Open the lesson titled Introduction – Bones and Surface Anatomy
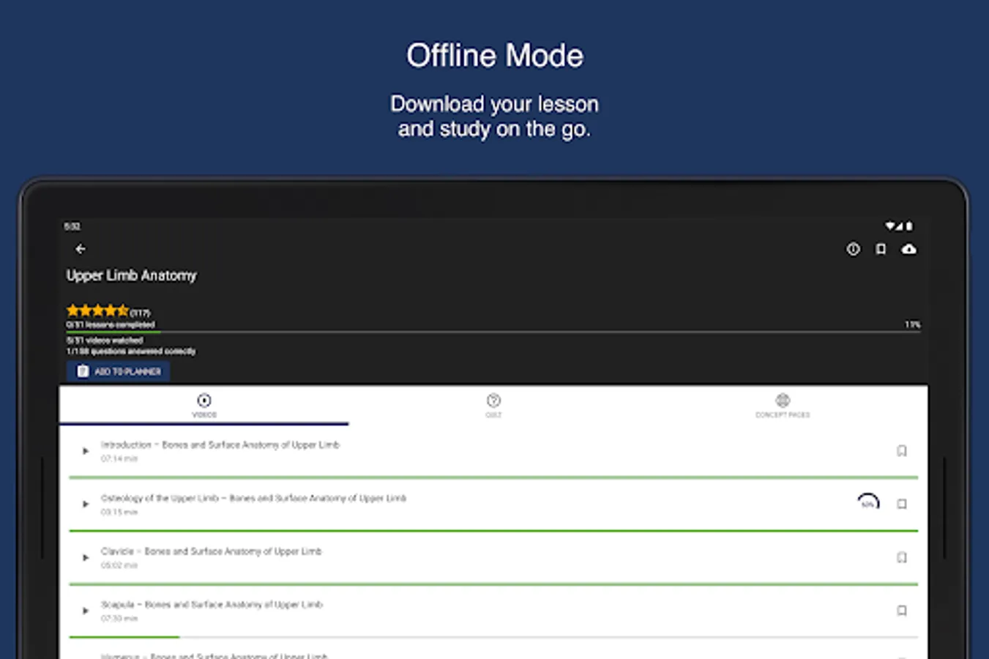 point(220,444)
